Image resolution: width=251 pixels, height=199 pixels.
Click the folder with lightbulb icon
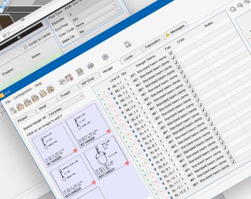pyautogui.click(x=43, y=94)
